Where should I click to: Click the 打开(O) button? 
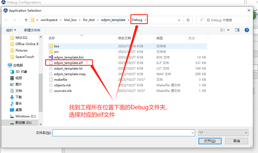pyautogui.click(x=210, y=141)
